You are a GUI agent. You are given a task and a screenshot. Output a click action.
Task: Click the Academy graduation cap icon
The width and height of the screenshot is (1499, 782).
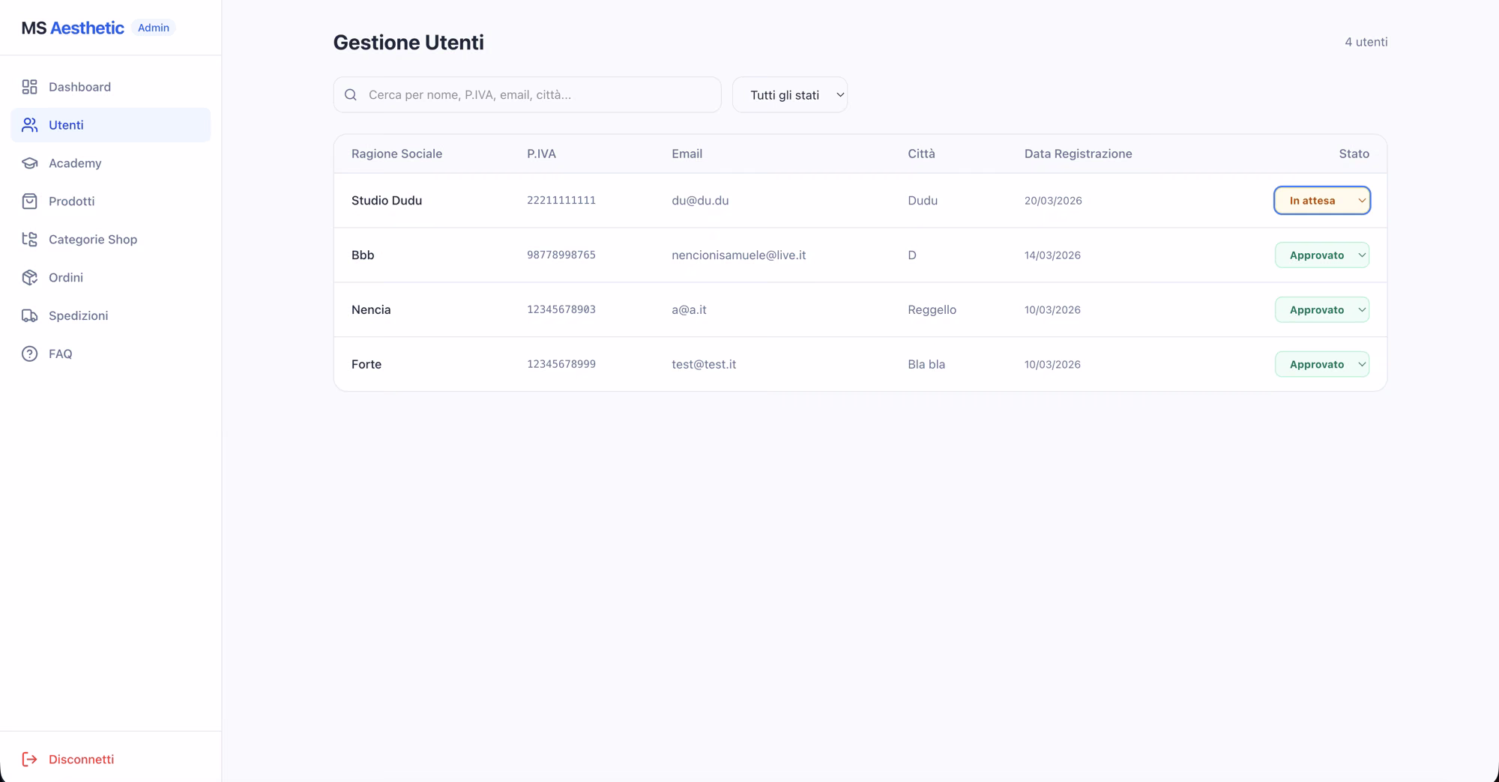[x=29, y=163]
